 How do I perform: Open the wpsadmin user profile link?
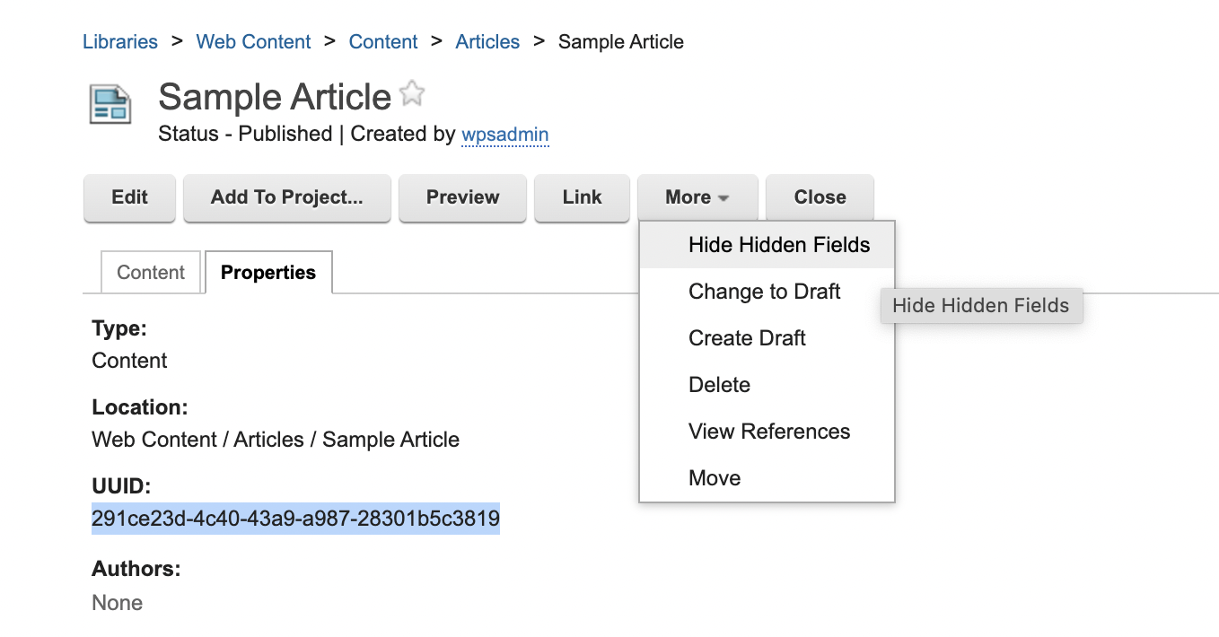(505, 134)
